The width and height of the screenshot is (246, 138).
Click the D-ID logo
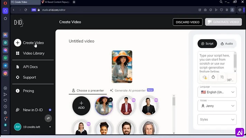(x=19, y=23)
